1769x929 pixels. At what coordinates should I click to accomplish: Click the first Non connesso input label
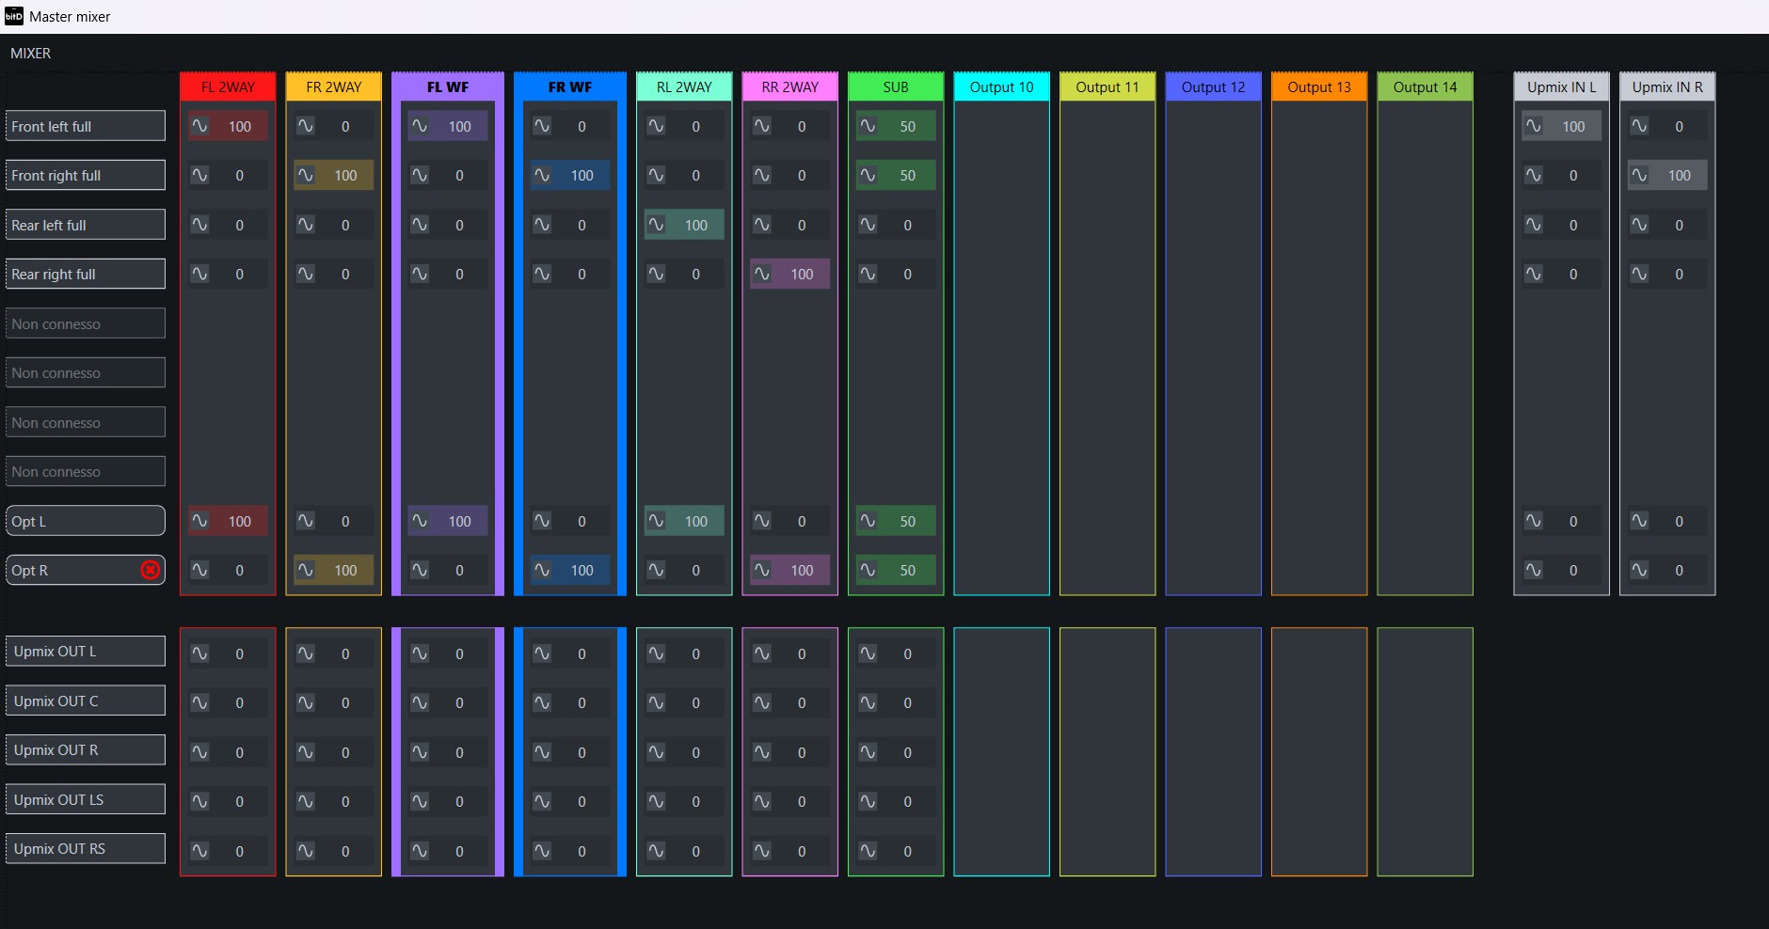click(86, 323)
